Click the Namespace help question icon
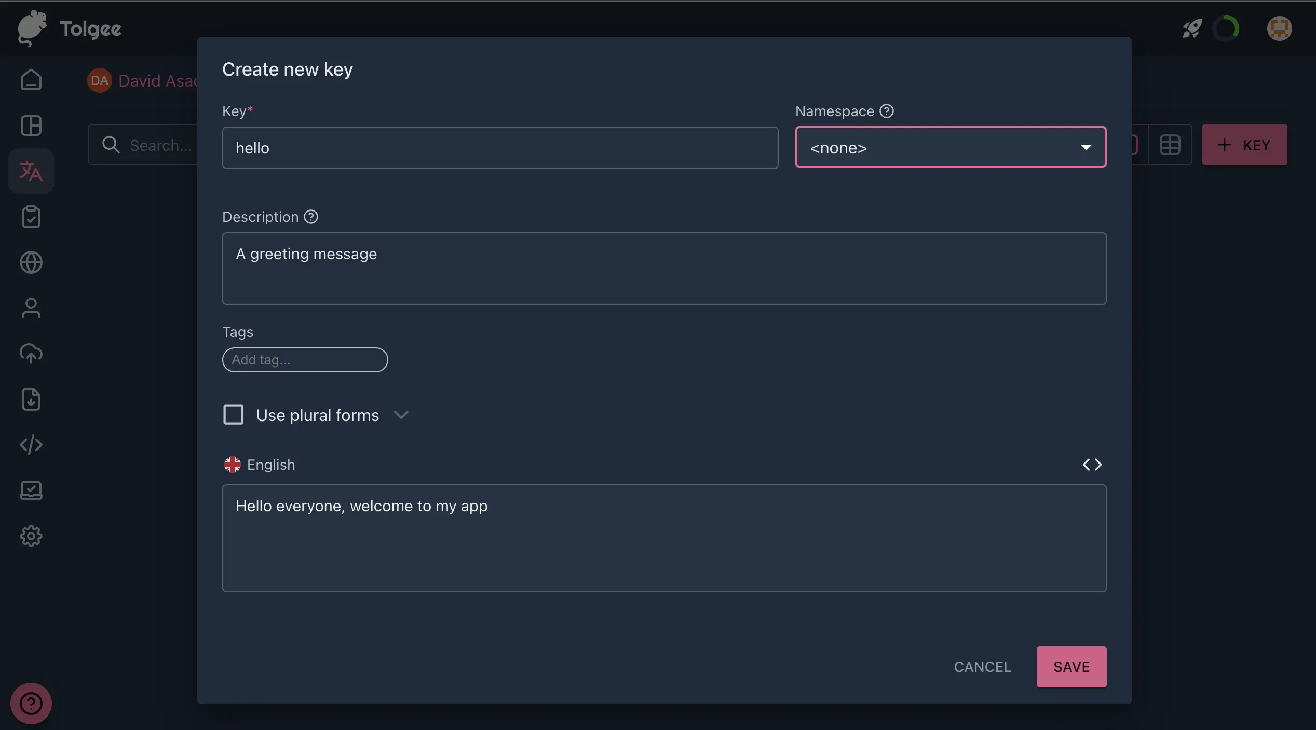Viewport: 1316px width, 730px height. tap(887, 111)
